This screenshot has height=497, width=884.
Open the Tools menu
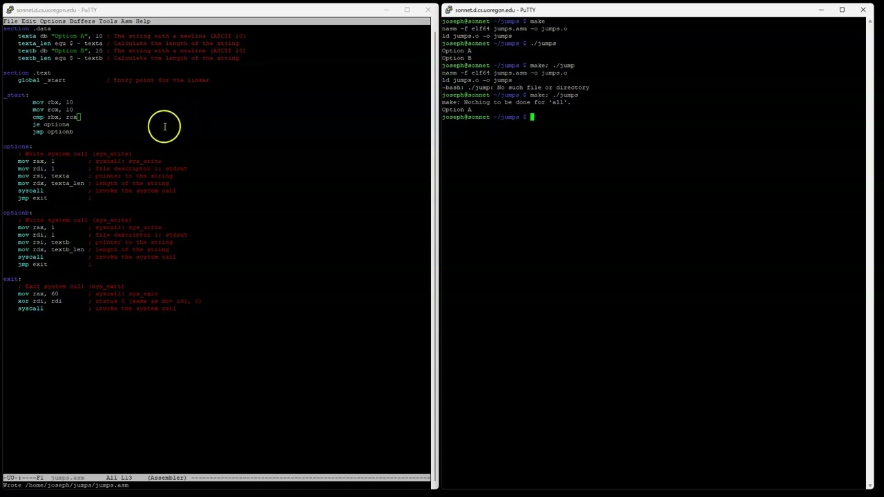coord(108,21)
